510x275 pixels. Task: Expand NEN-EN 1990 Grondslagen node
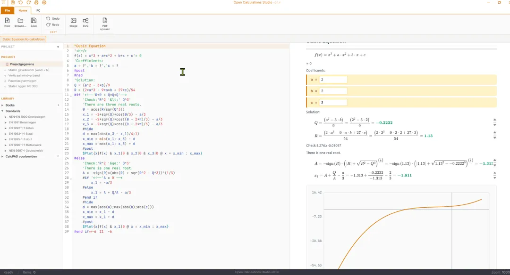click(x=6, y=117)
